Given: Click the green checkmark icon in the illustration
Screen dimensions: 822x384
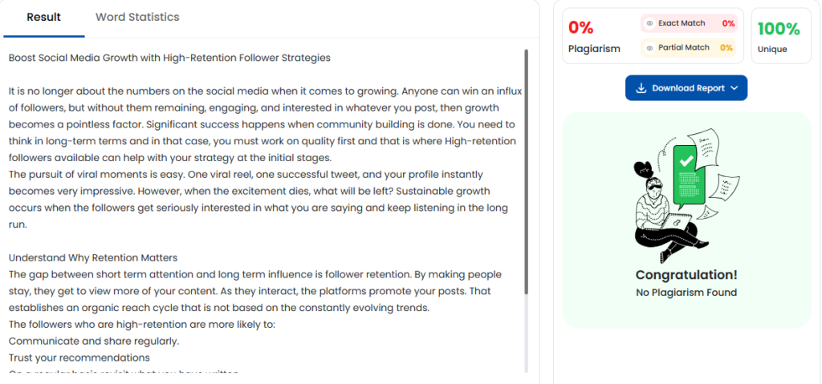Looking at the screenshot, I should (x=686, y=160).
